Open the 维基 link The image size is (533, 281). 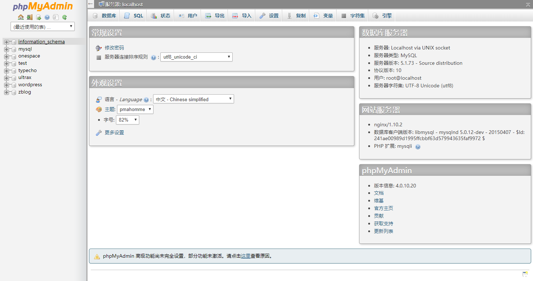[379, 201]
